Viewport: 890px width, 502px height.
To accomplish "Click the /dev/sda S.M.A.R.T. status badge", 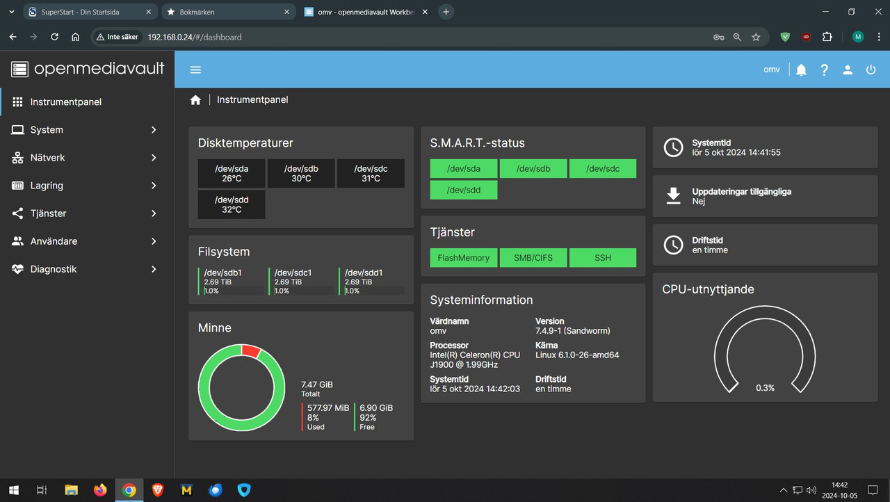I will click(464, 168).
